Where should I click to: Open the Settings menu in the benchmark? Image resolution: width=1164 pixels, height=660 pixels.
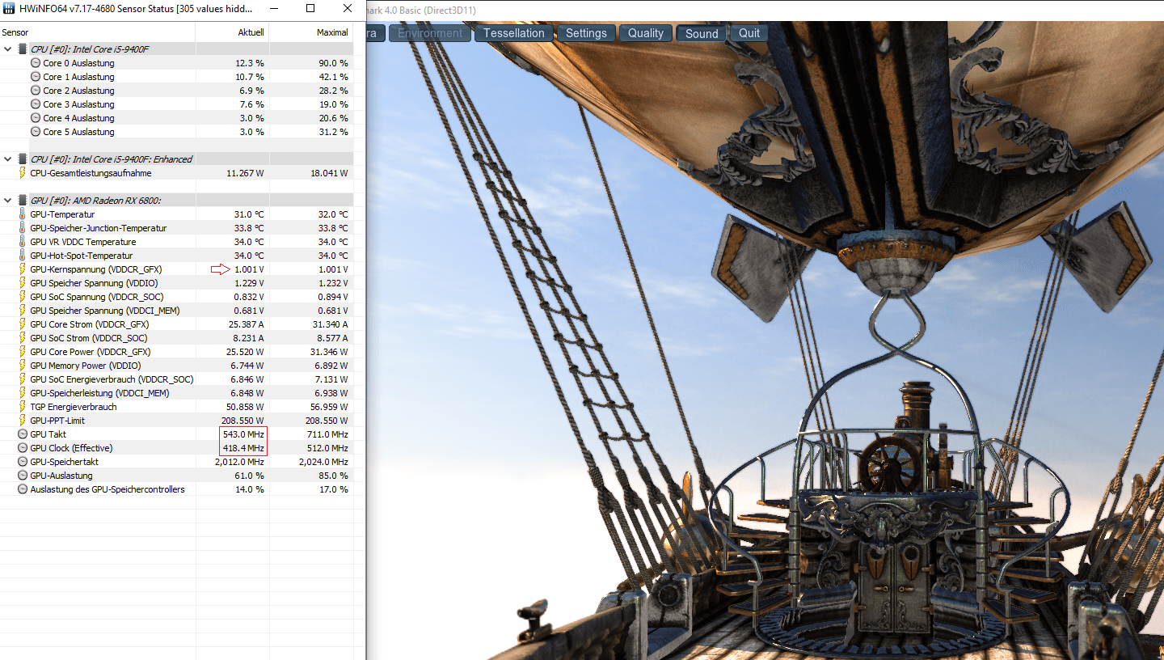[x=586, y=33]
